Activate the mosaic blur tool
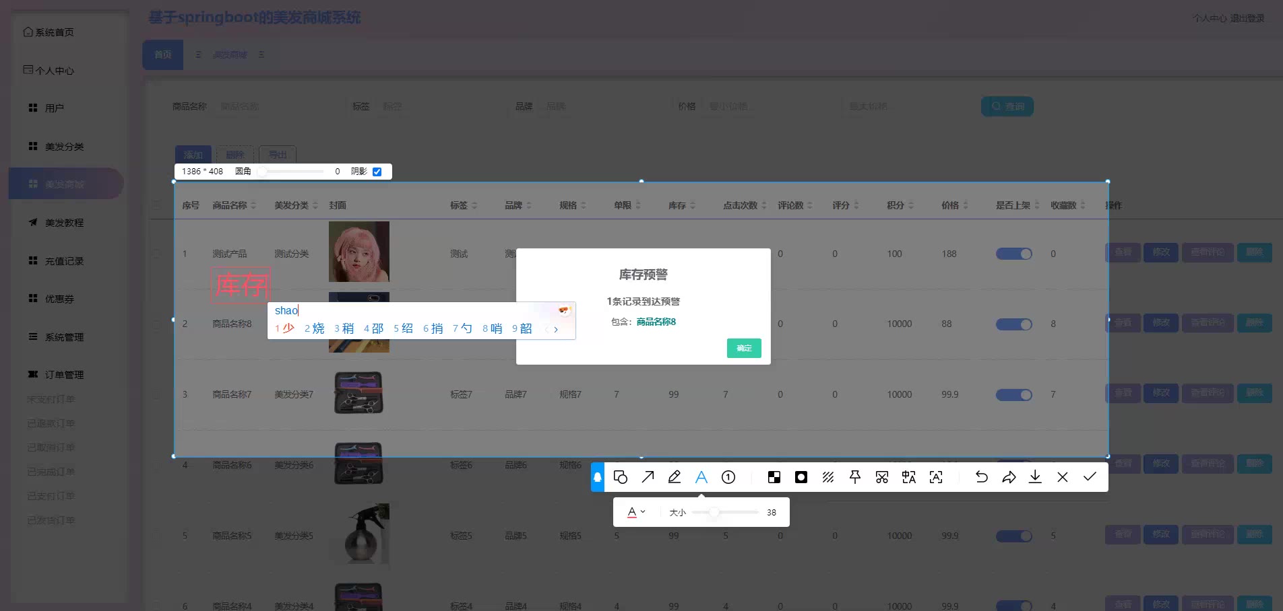Image resolution: width=1283 pixels, height=611 pixels. pos(774,477)
